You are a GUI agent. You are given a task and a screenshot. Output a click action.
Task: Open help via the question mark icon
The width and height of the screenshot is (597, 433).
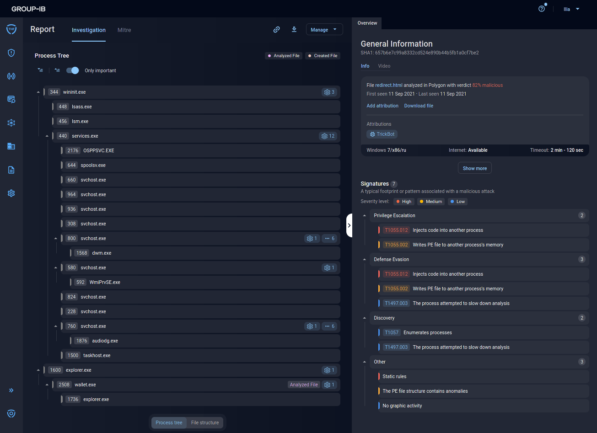(541, 8)
